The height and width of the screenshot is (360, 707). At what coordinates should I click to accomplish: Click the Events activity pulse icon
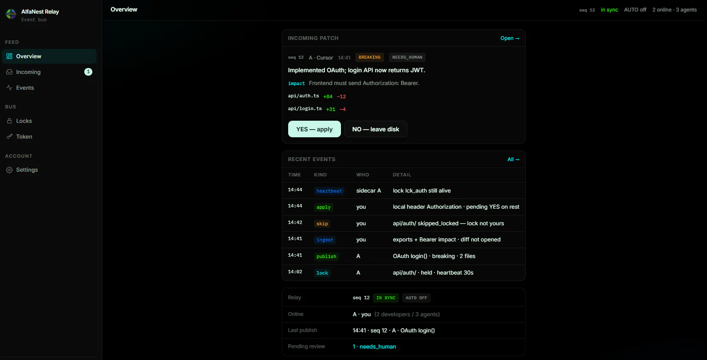click(9, 88)
